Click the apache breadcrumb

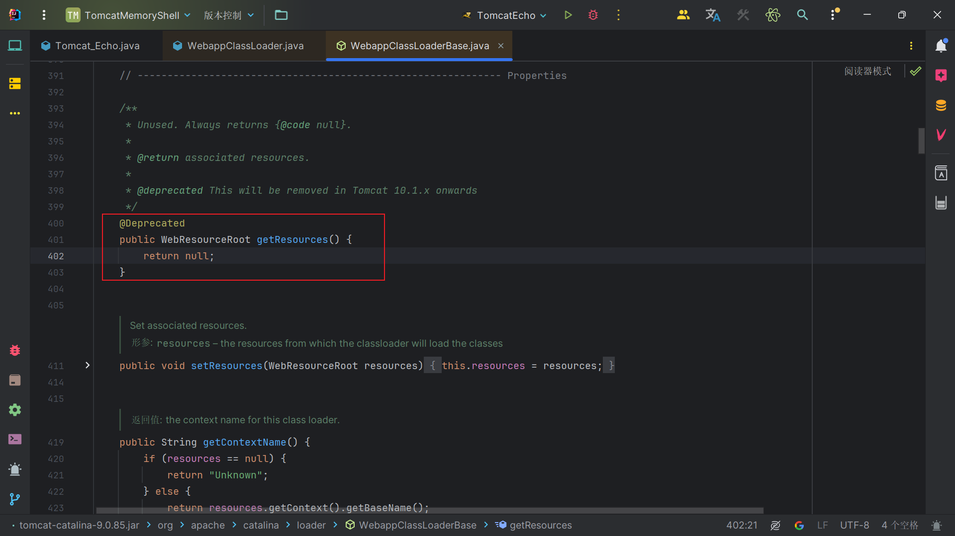(208, 525)
